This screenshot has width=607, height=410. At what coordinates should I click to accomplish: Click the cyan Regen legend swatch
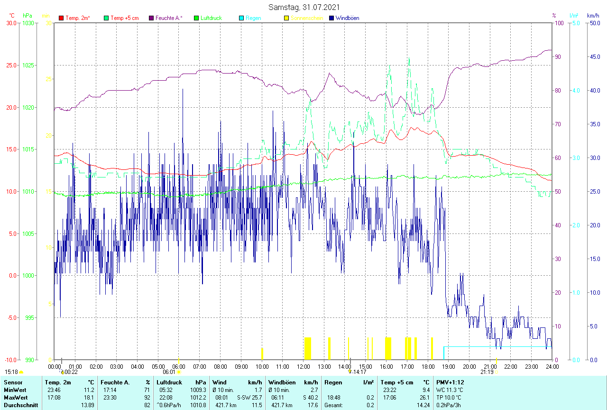(241, 18)
